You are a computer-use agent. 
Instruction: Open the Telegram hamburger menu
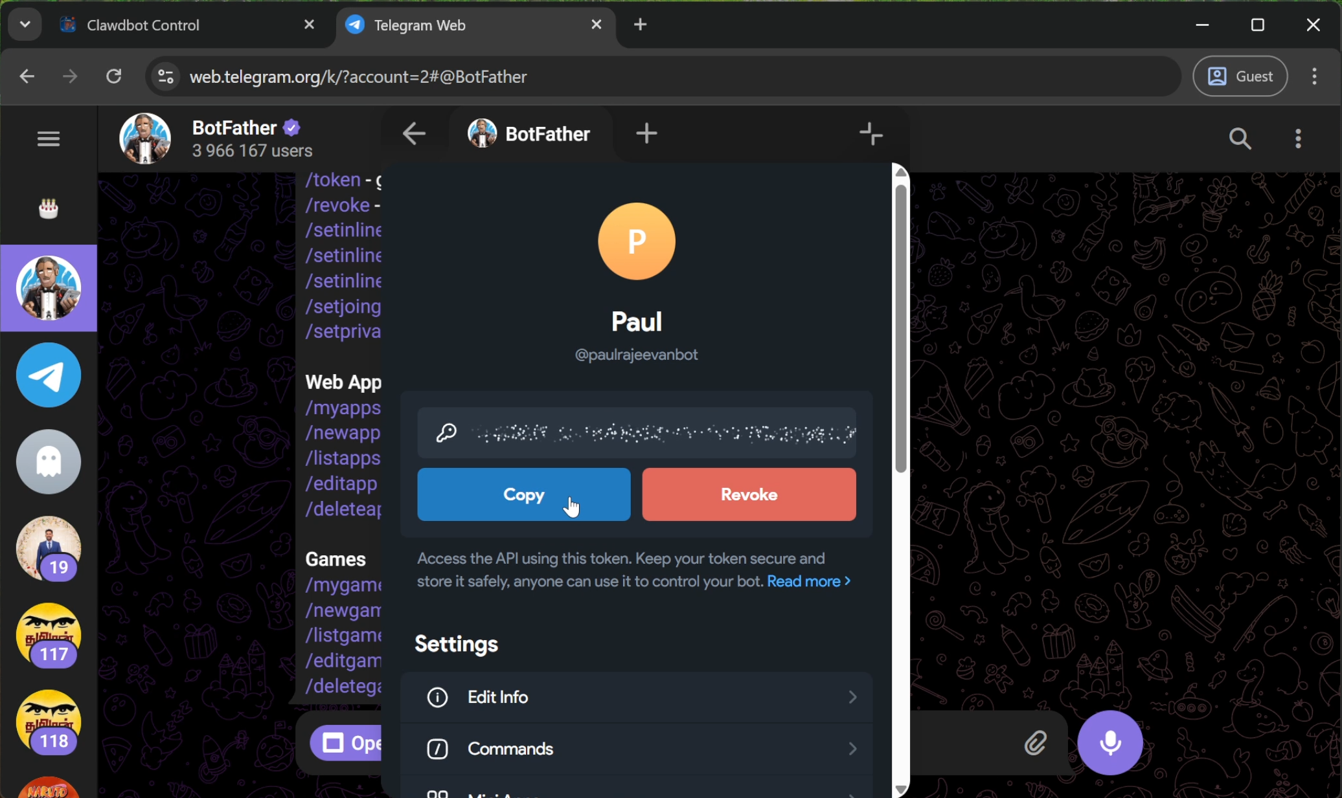48,139
